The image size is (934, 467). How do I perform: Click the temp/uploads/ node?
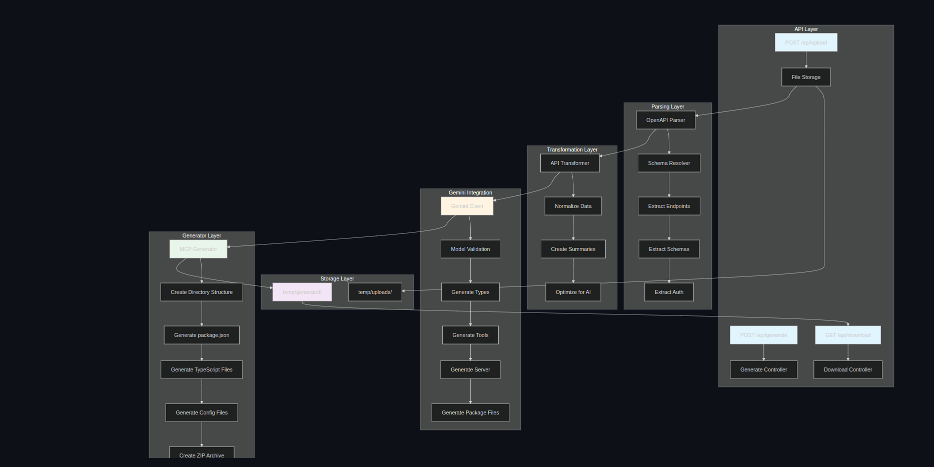coord(375,292)
